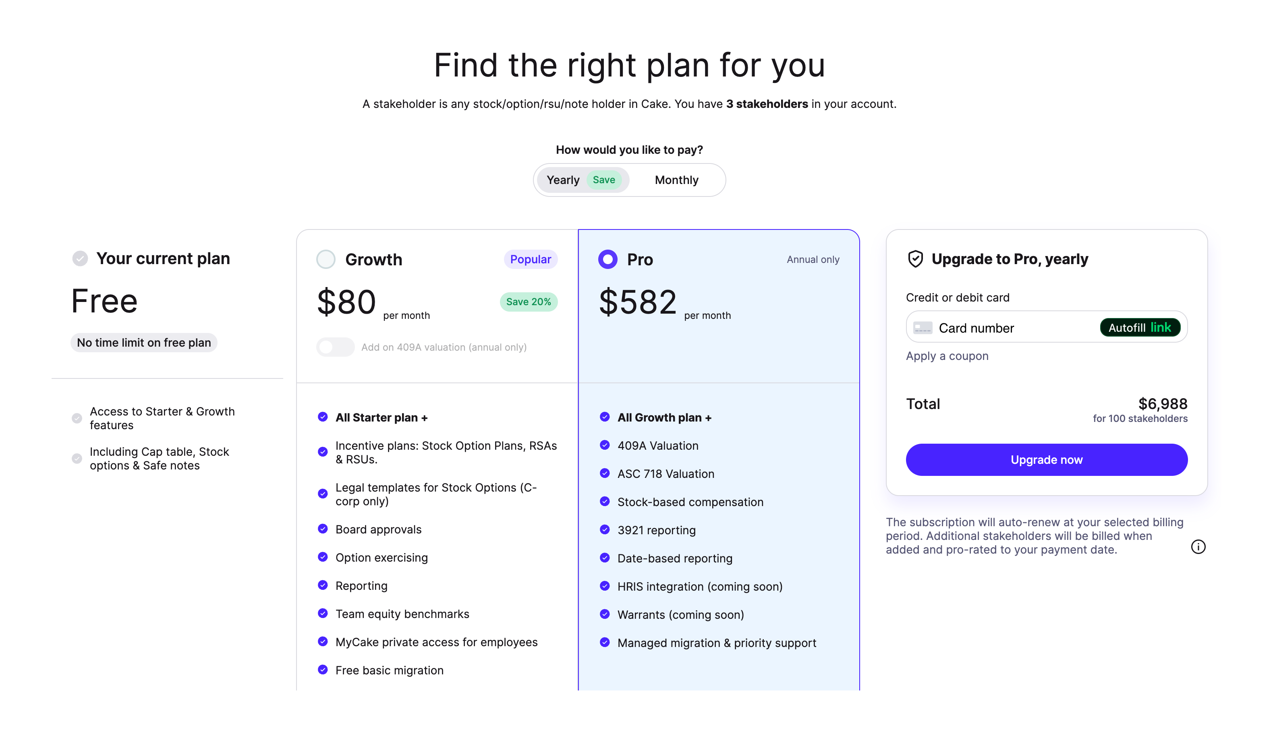This screenshot has width=1273, height=742.
Task: Click the shield icon next to Upgrade to Pro
Action: (x=915, y=259)
